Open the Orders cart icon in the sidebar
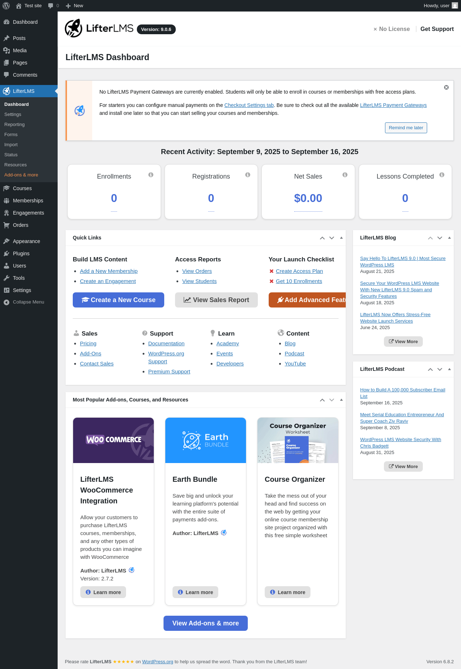The image size is (461, 669). click(6, 225)
